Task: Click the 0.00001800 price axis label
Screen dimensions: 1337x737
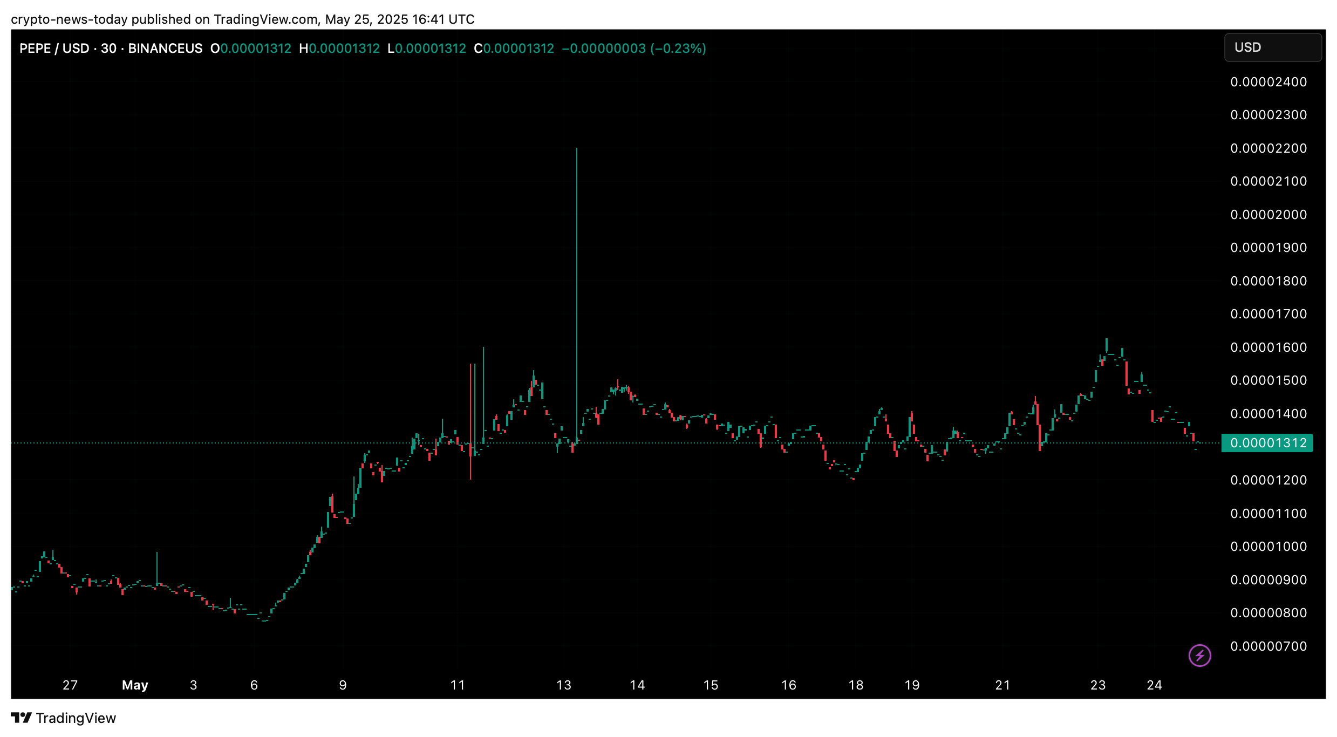Action: pyautogui.click(x=1268, y=281)
